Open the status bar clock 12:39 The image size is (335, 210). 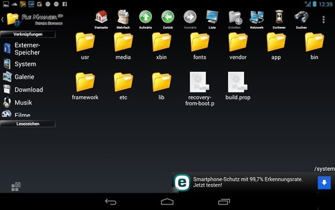point(325,4)
